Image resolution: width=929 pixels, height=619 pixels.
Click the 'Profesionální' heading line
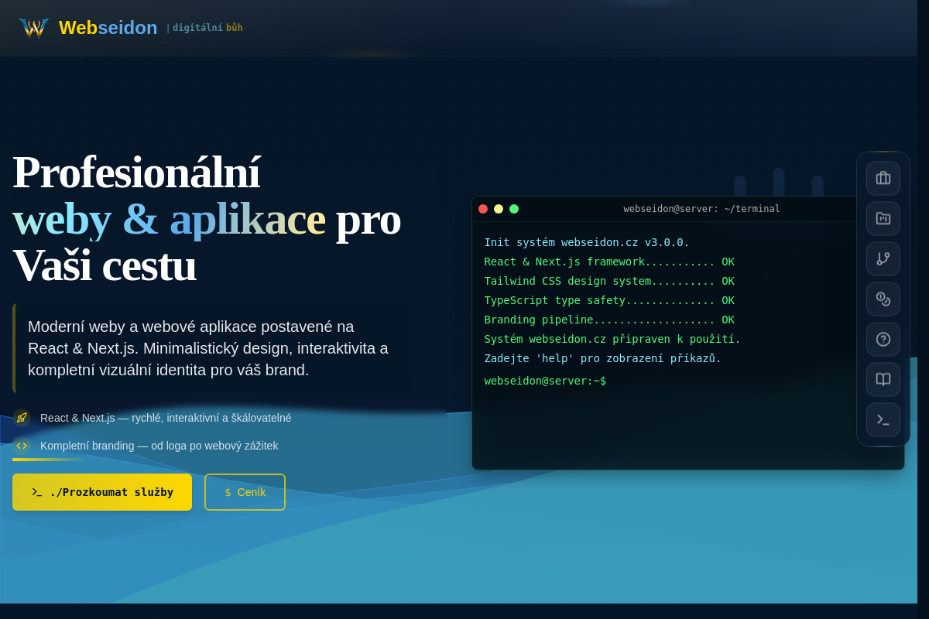[x=136, y=172]
